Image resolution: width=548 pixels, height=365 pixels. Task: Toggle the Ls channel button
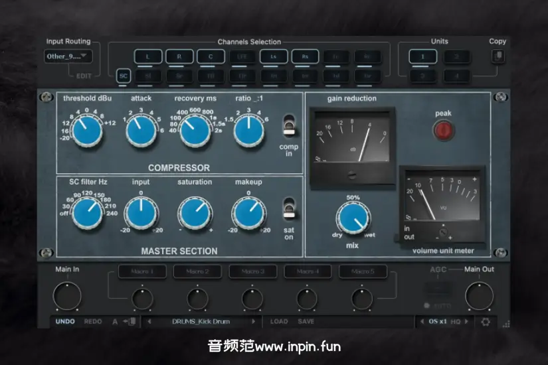[274, 56]
